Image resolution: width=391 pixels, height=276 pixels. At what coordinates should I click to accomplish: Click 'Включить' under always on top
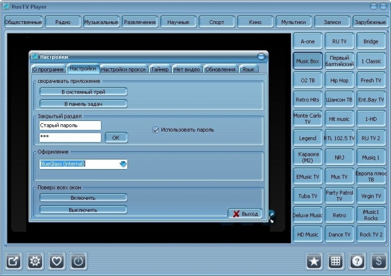point(83,198)
